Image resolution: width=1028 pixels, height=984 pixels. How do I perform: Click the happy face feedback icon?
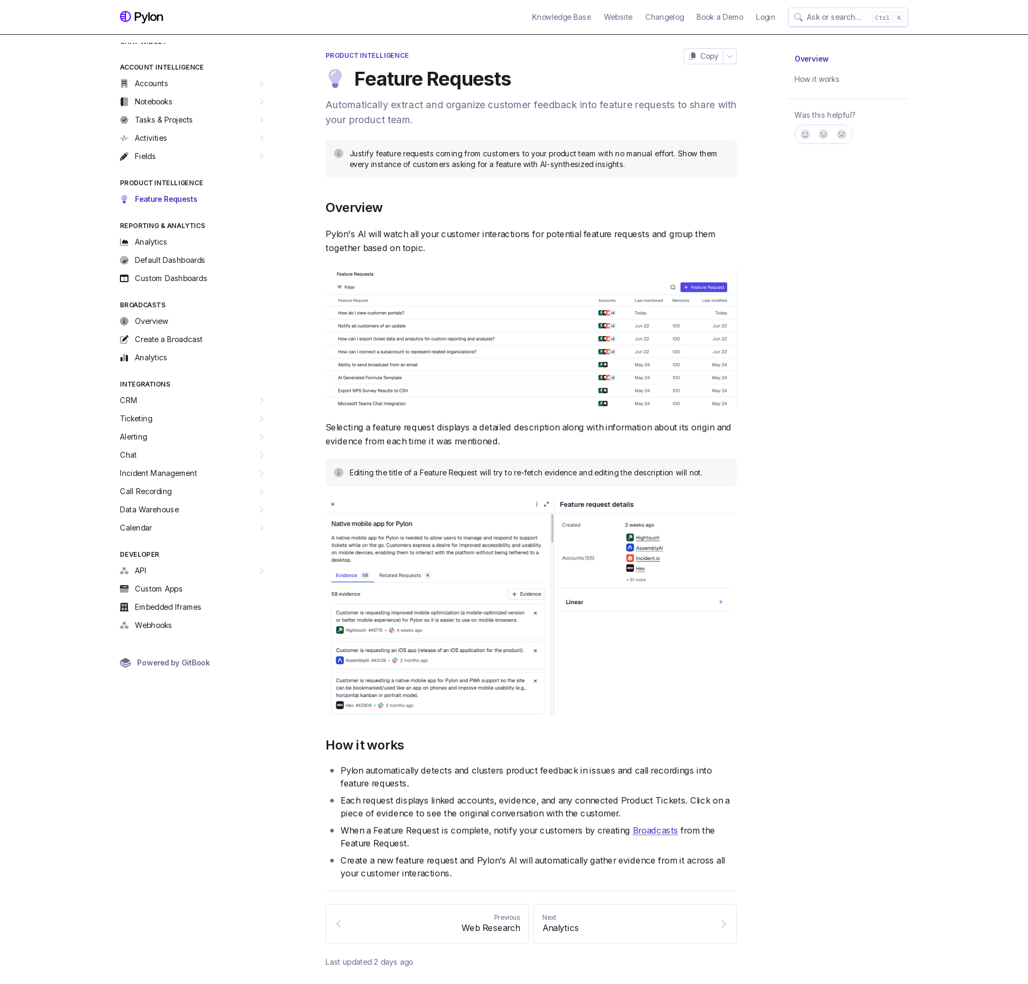(805, 134)
